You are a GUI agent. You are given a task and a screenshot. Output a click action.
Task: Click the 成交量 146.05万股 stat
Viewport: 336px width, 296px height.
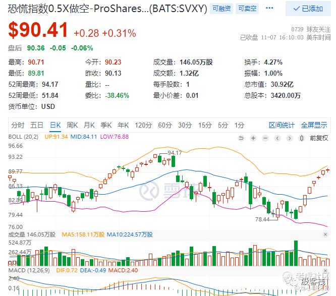(183, 63)
